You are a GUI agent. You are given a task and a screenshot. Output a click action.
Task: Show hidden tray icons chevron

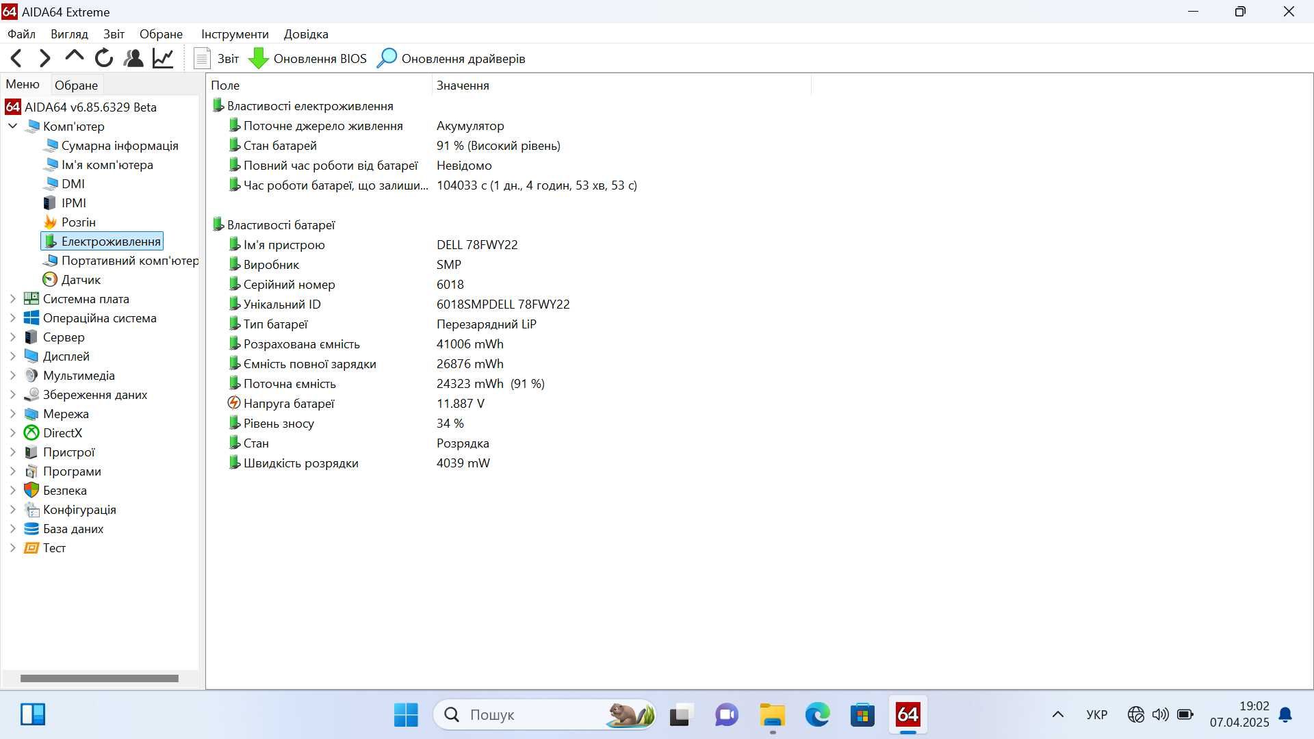click(1057, 715)
